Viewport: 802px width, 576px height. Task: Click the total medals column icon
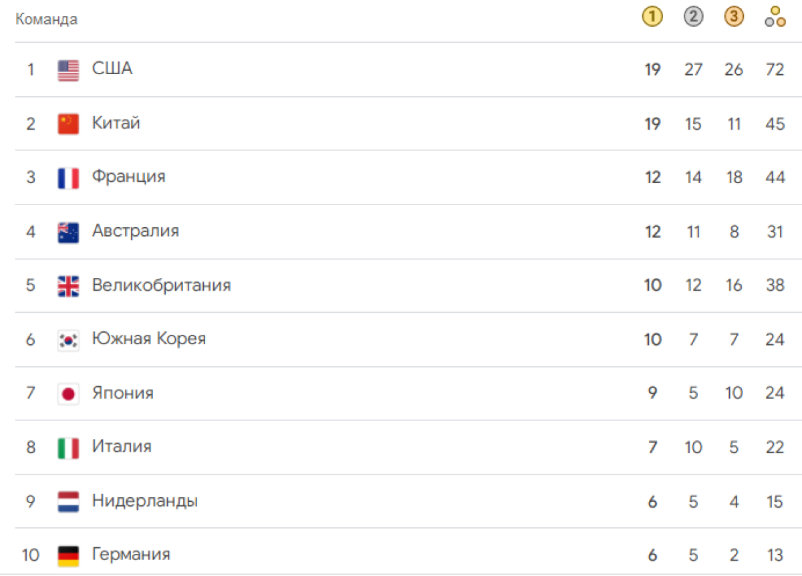tap(775, 17)
